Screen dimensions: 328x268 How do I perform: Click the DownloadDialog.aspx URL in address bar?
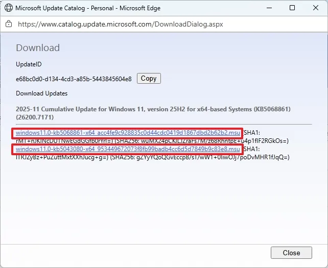point(121,24)
